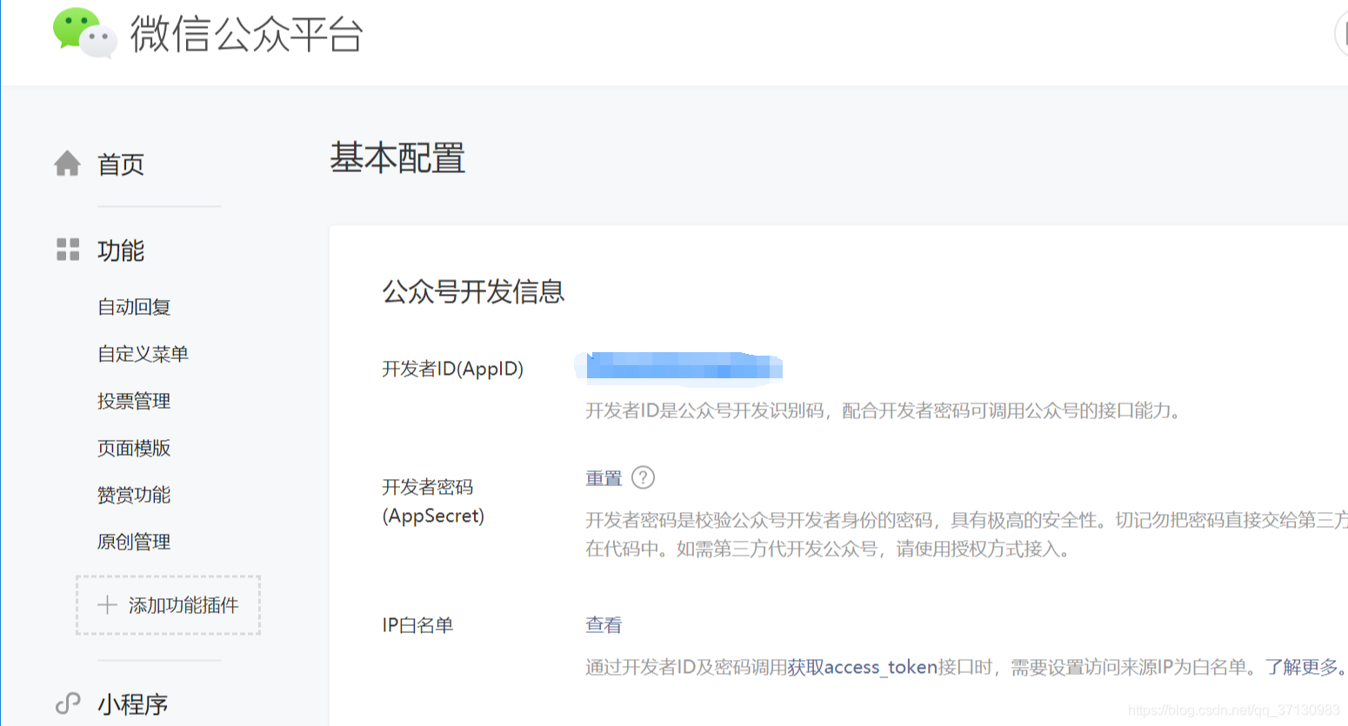Open 自动回复 from the sidebar
Viewport: 1348px width, 726px height.
tap(133, 306)
